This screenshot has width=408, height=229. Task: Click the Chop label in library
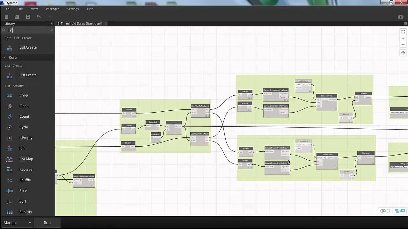pyautogui.click(x=24, y=95)
